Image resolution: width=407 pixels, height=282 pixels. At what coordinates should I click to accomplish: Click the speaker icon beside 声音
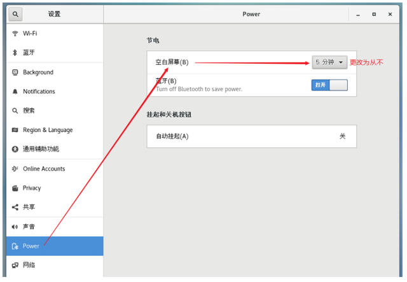click(15, 227)
